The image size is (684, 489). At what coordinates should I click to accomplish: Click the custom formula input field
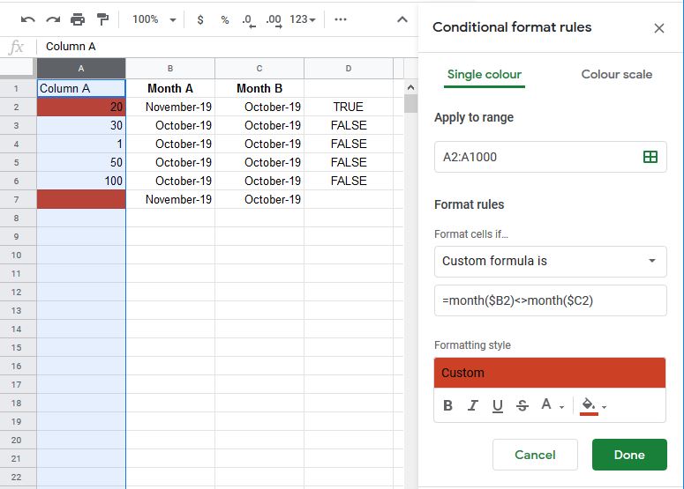pos(551,300)
